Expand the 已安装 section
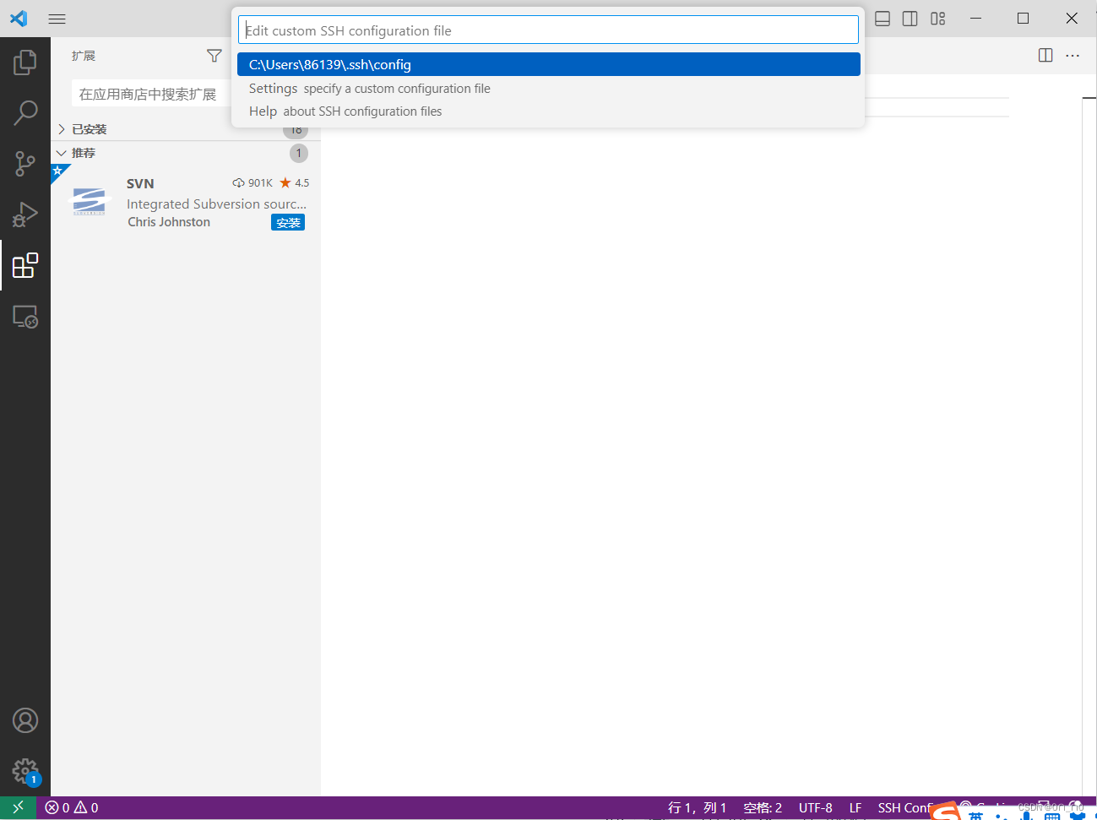 point(186,129)
